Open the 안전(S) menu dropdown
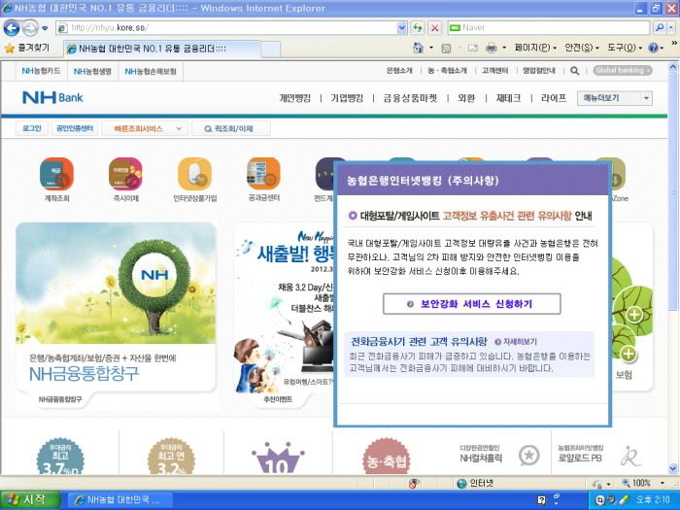Screen dimensions: 680x510 point(582,48)
